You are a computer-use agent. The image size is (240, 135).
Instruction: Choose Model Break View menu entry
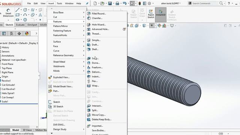click(x=63, y=87)
